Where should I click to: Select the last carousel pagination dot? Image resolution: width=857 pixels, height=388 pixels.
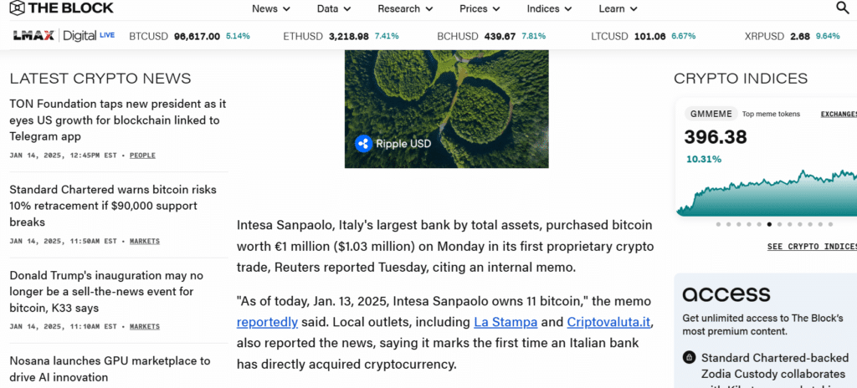[x=830, y=224]
